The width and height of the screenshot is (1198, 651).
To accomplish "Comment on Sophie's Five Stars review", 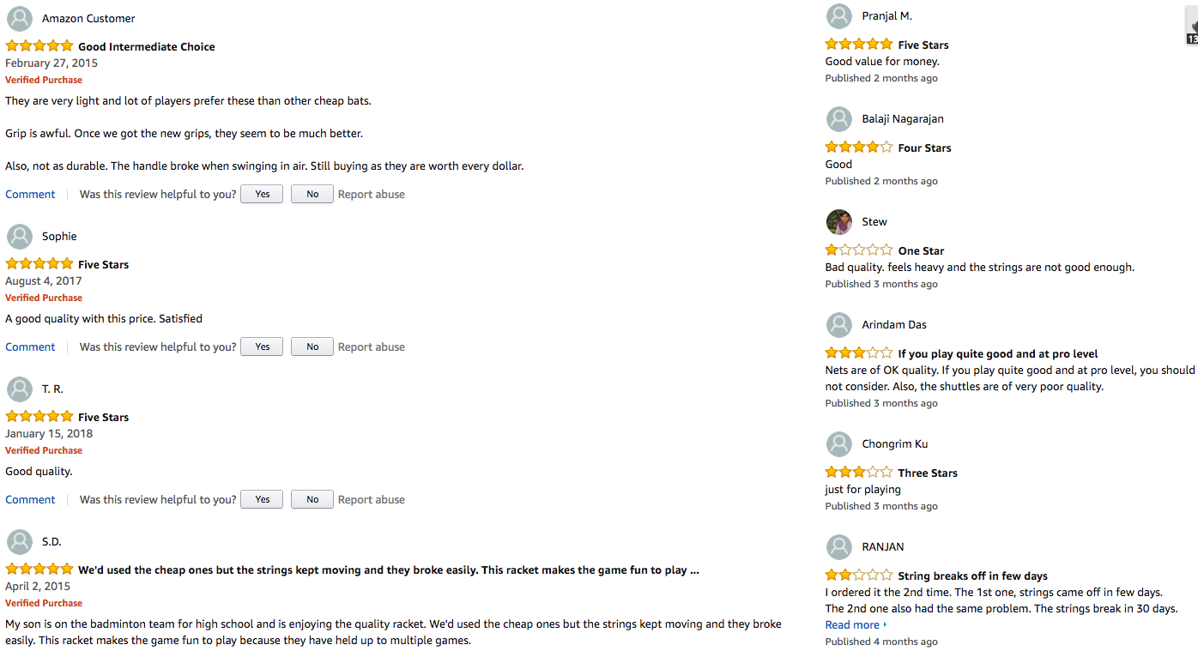I will point(30,347).
